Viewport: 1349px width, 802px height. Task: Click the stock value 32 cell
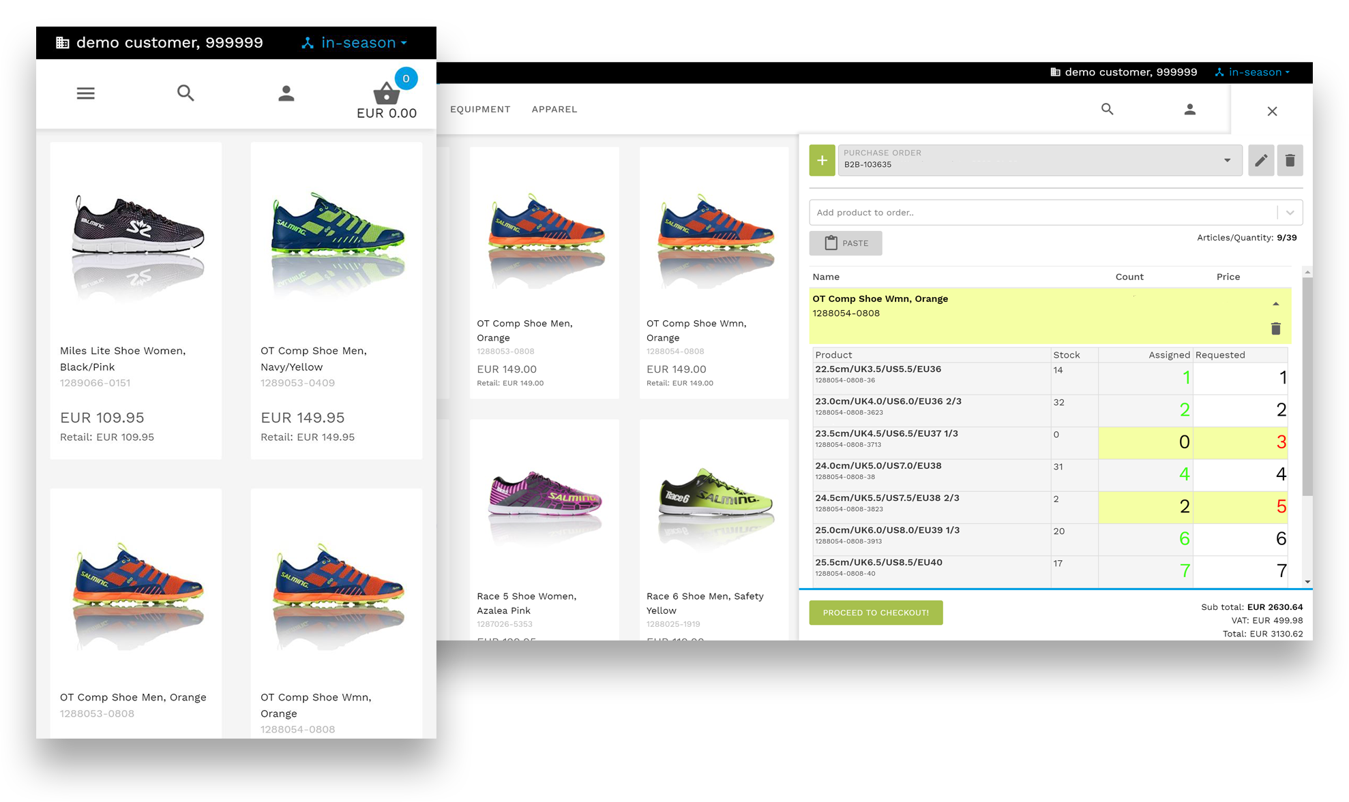(1074, 410)
